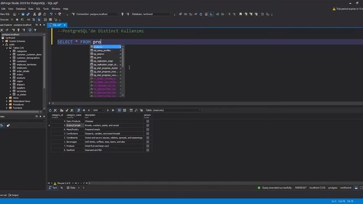Refresh data in the results grid toolbar

point(50,110)
